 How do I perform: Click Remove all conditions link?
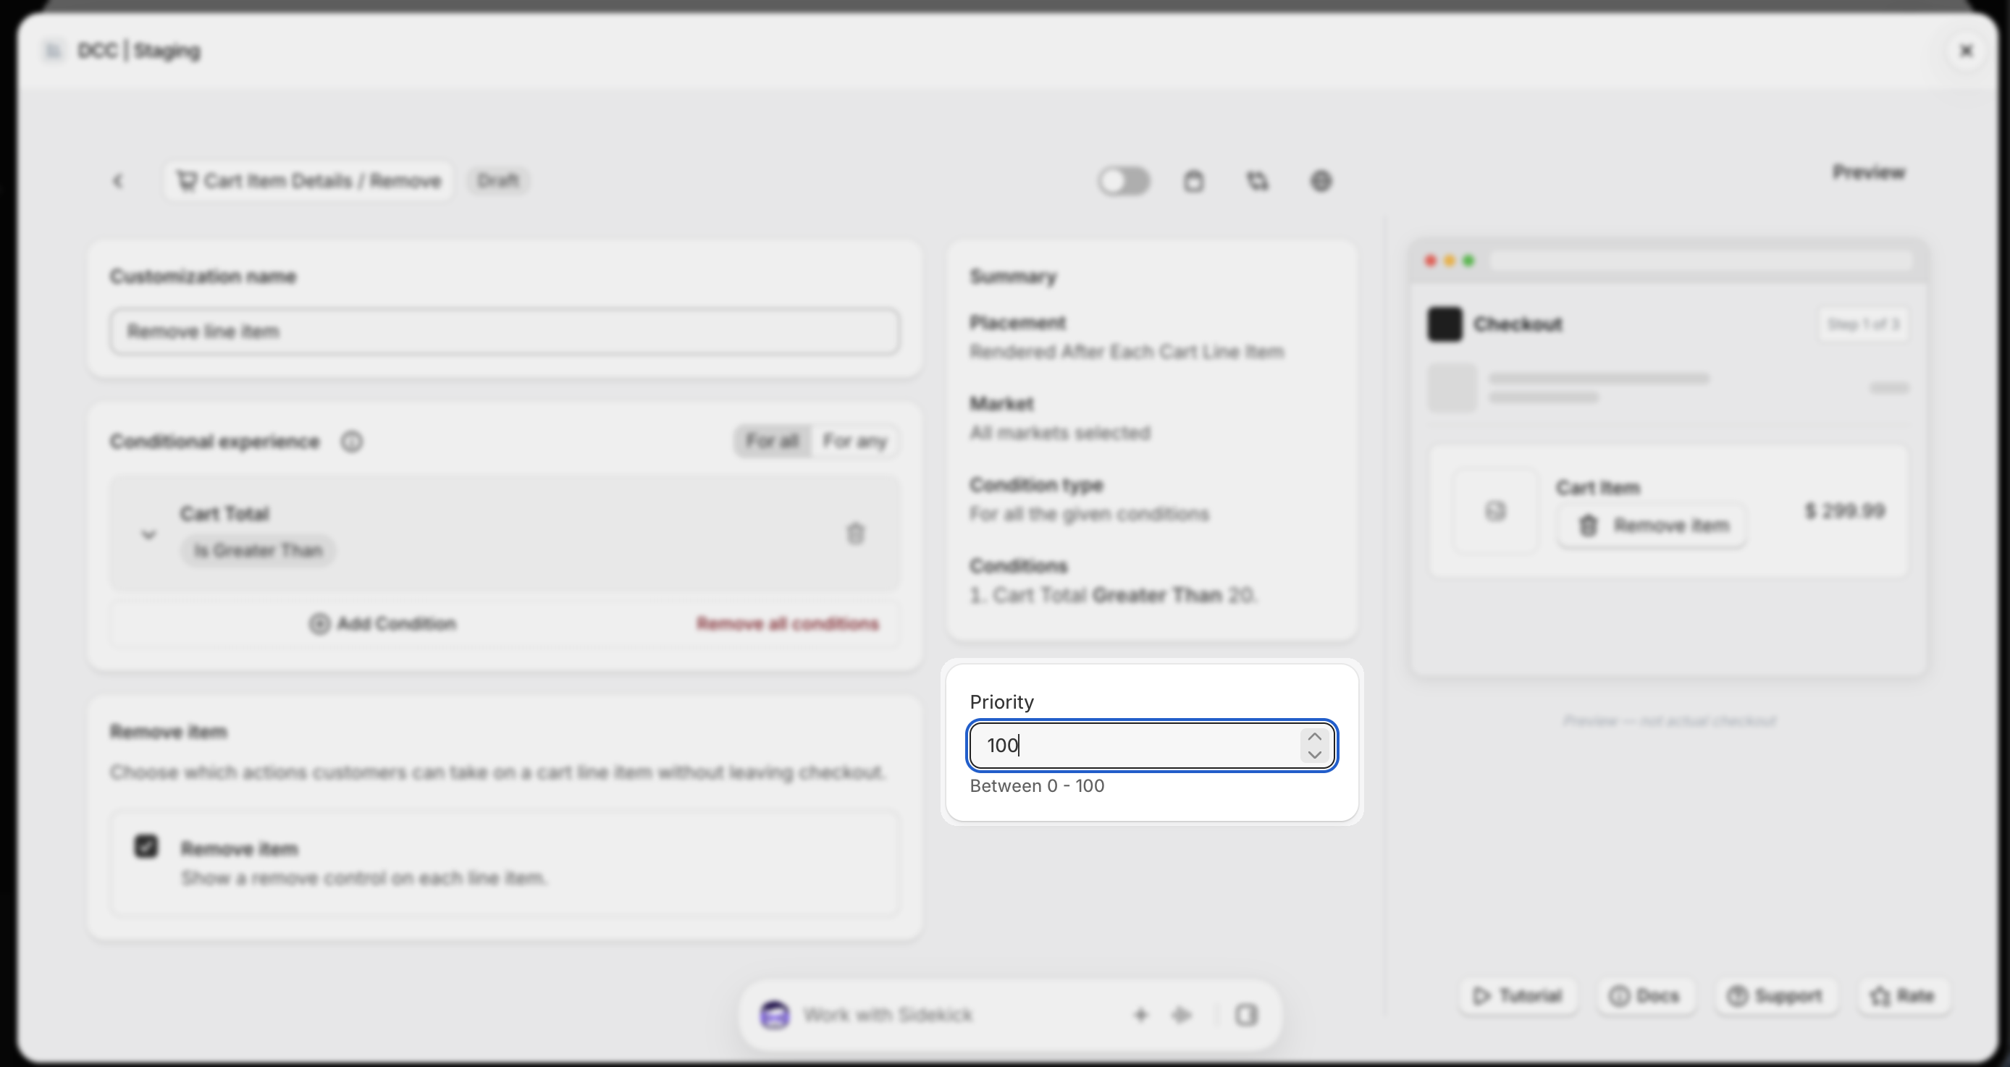[x=788, y=624]
